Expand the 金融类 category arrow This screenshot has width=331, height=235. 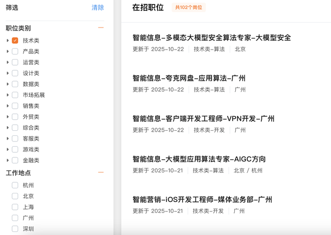(8, 160)
